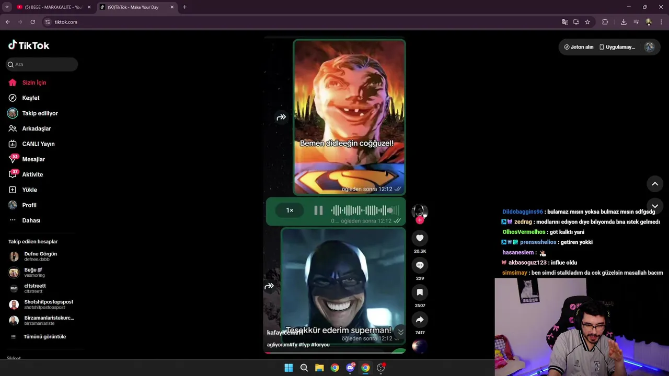Click the TikTok logo
Viewport: 669px width, 376px height.
pyautogui.click(x=29, y=45)
